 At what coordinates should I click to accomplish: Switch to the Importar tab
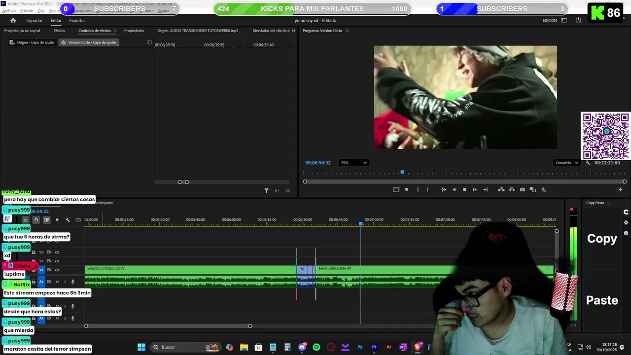tap(35, 20)
